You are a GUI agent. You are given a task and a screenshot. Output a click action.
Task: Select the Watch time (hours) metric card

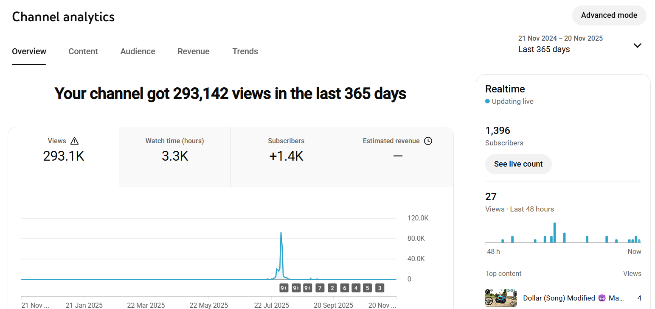coord(175,157)
